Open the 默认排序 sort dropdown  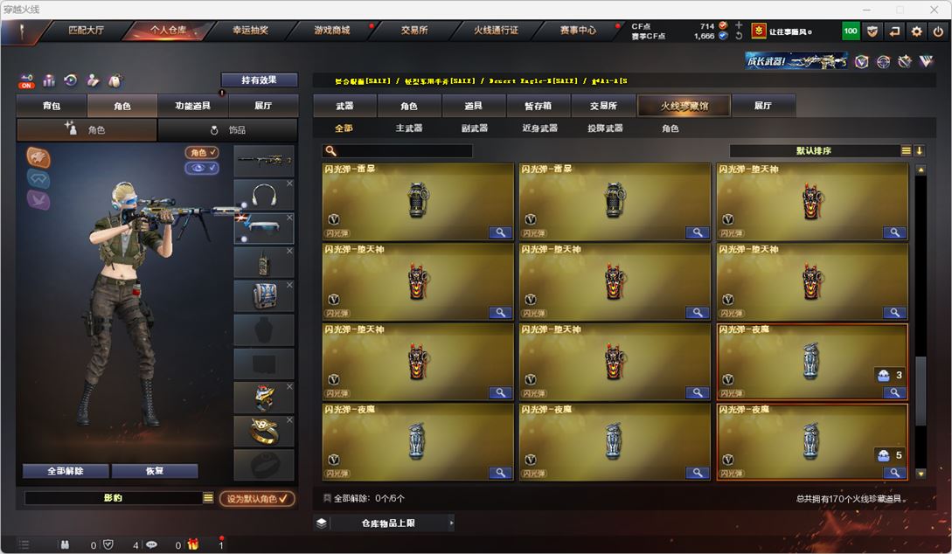tap(814, 150)
